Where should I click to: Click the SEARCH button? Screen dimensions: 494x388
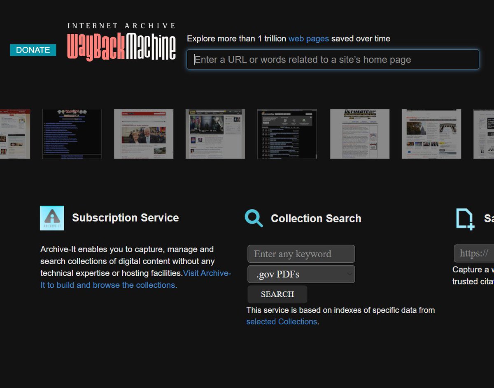tap(277, 294)
